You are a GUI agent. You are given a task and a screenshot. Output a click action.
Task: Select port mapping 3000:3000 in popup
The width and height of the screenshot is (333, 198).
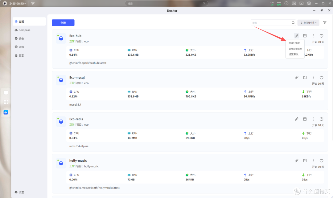(x=294, y=43)
